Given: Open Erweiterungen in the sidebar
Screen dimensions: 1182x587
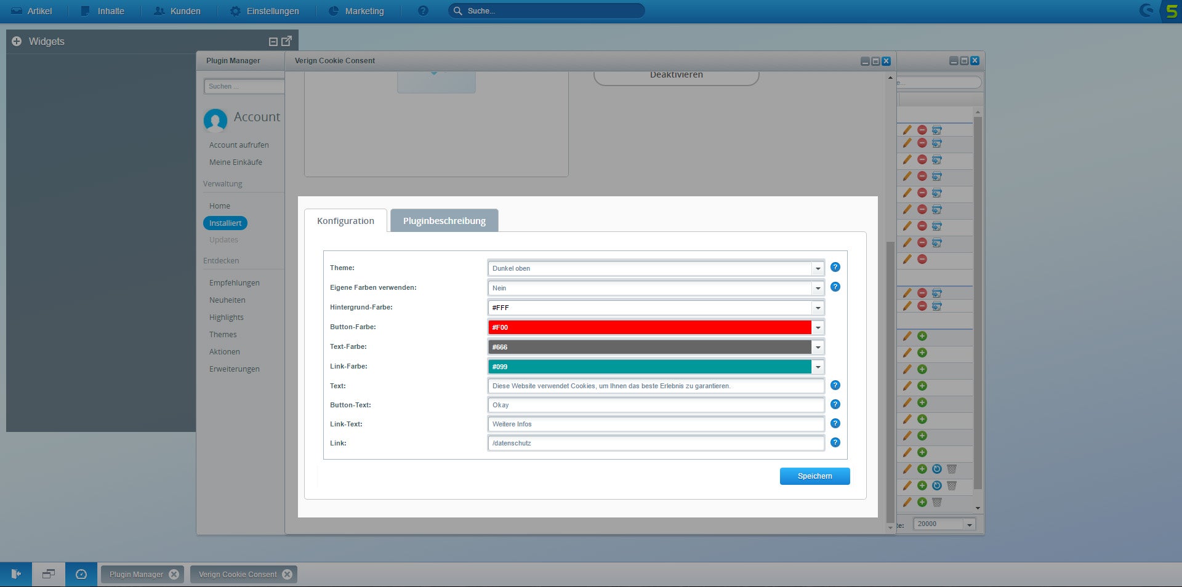Looking at the screenshot, I should tap(235, 369).
